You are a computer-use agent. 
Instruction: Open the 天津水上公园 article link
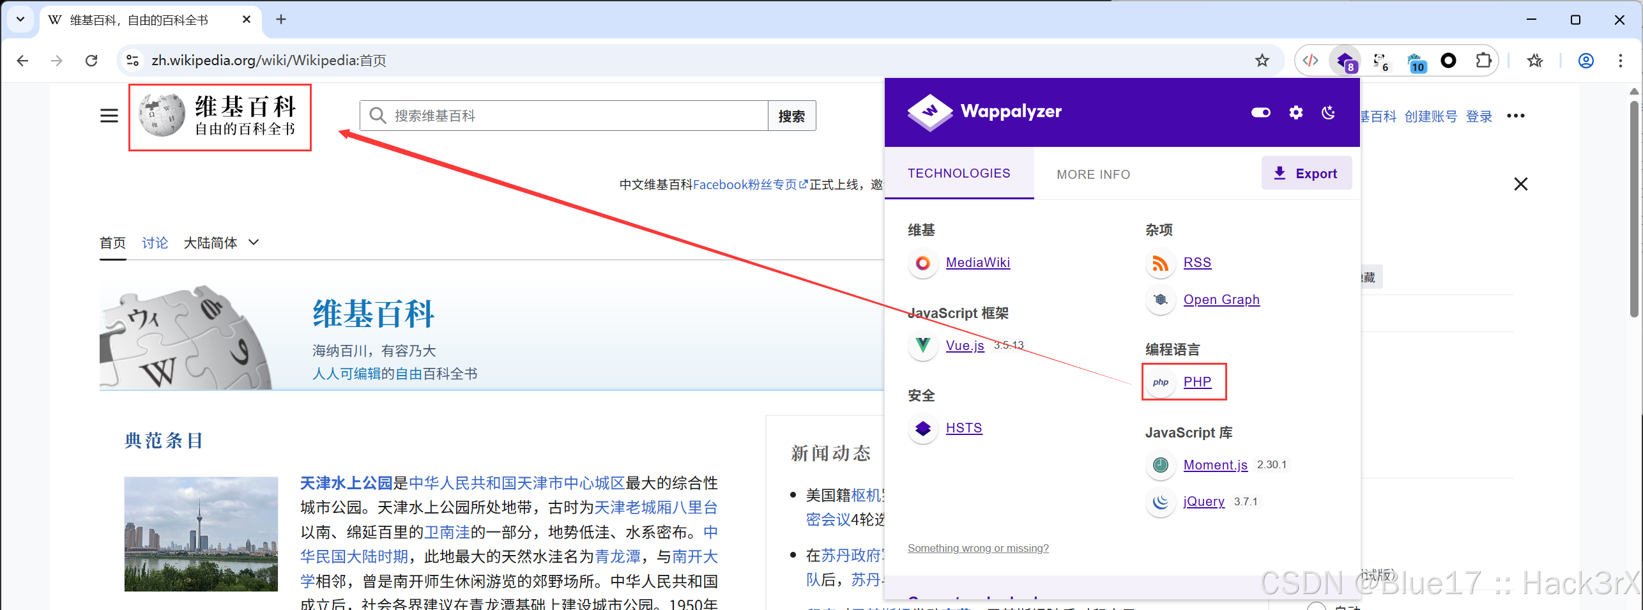point(346,483)
